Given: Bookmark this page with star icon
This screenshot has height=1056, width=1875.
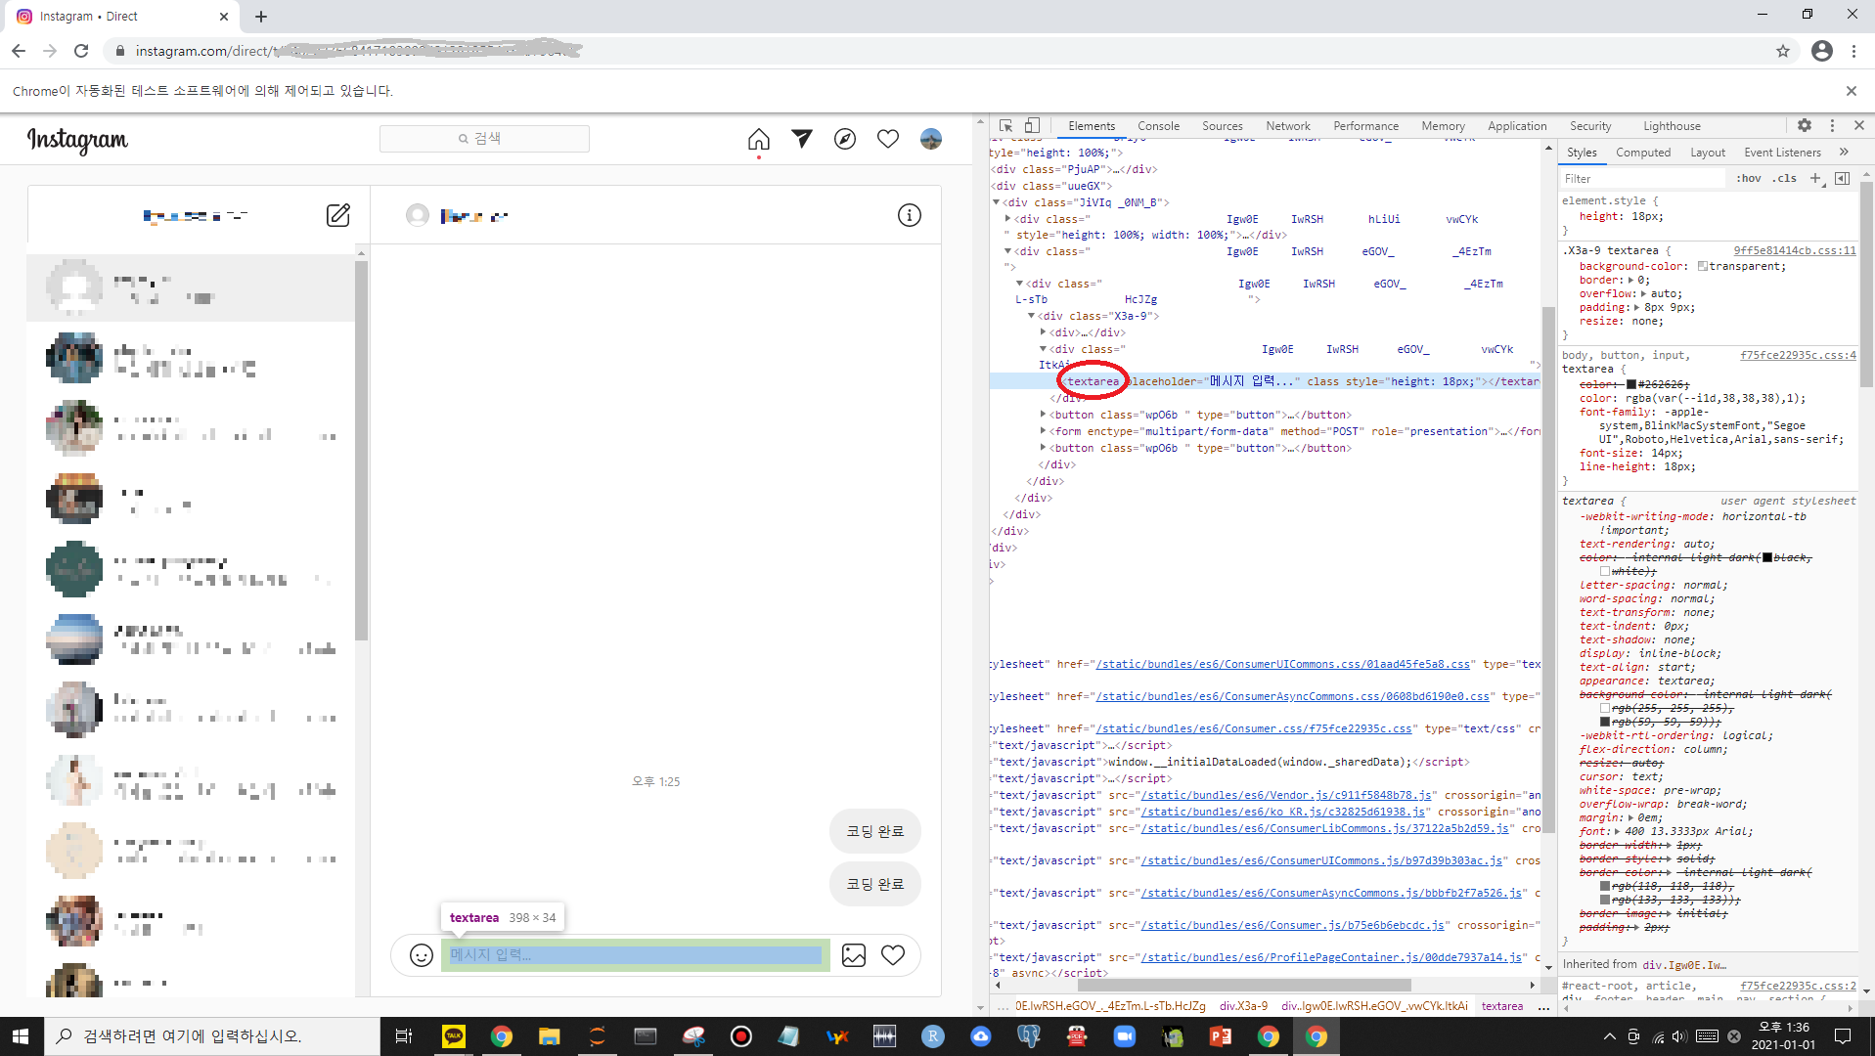Looking at the screenshot, I should click(x=1783, y=51).
